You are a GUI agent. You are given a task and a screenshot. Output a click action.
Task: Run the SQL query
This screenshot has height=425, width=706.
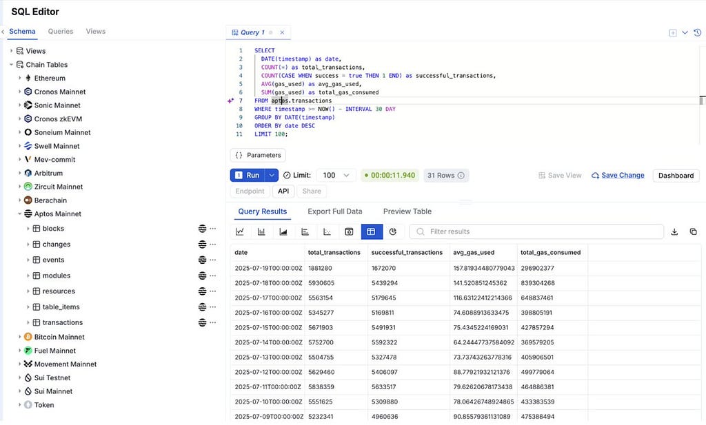click(248, 176)
